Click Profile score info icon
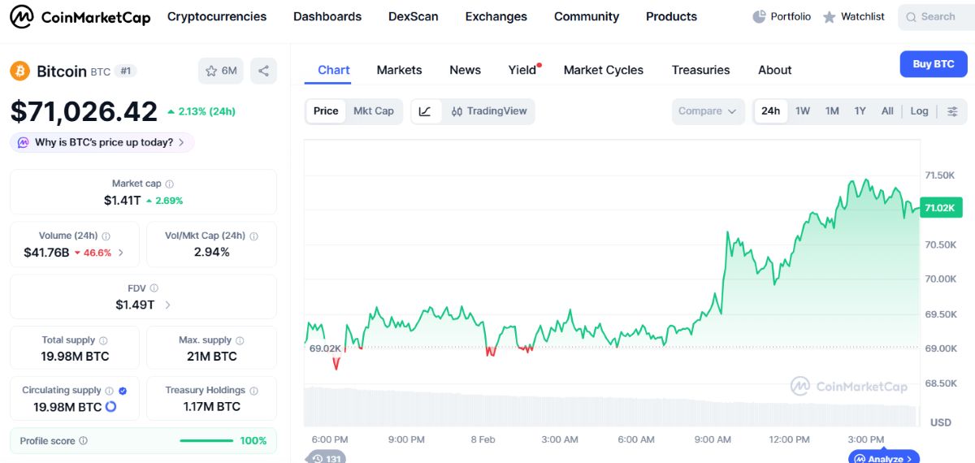The image size is (975, 463). tap(83, 441)
